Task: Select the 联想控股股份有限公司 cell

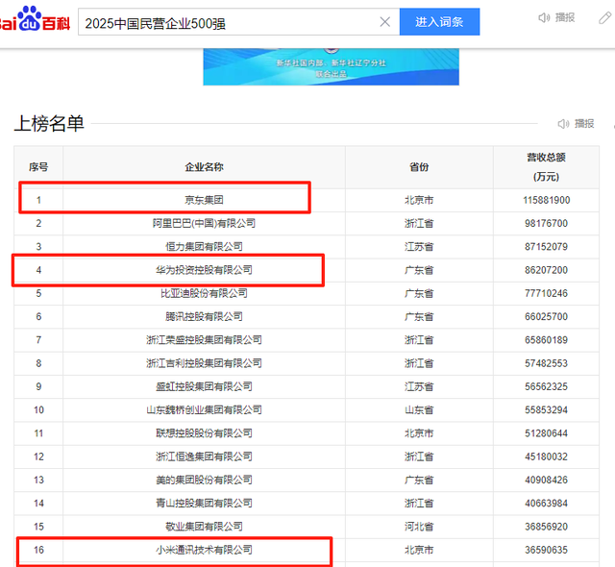Action: pyautogui.click(x=204, y=433)
